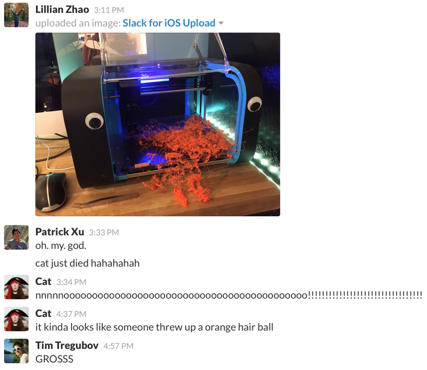Click Cat's pirate avatar at 4:37 PM
The width and height of the screenshot is (427, 370).
click(x=16, y=319)
